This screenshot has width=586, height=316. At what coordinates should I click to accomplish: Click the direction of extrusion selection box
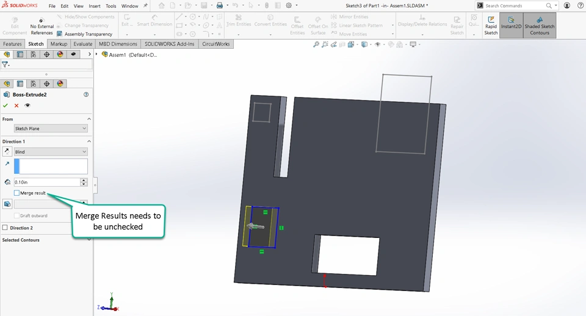click(x=51, y=166)
